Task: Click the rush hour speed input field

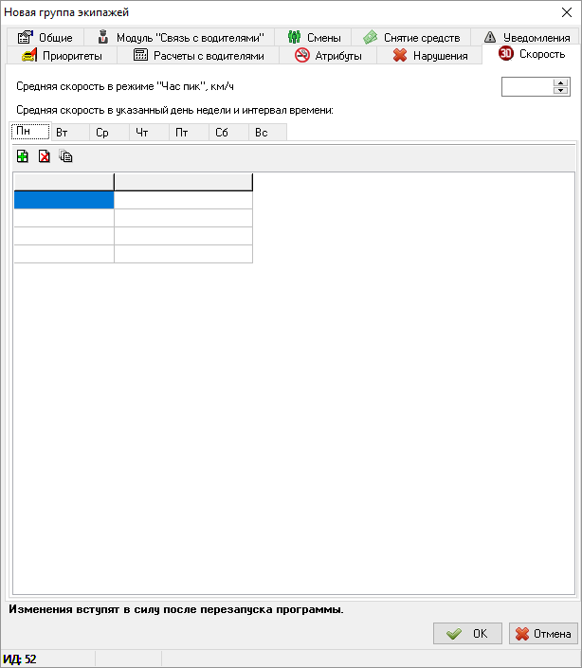Action: pos(526,87)
